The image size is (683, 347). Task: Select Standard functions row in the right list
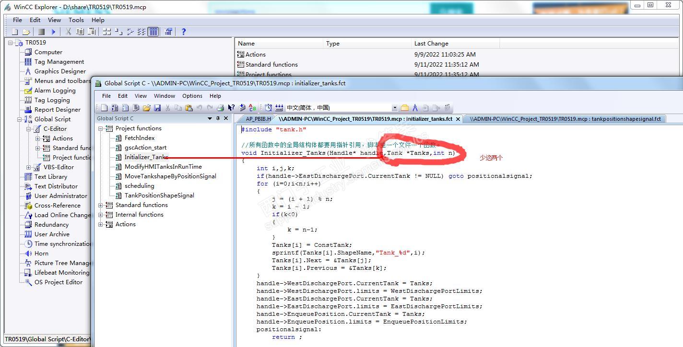pos(271,65)
